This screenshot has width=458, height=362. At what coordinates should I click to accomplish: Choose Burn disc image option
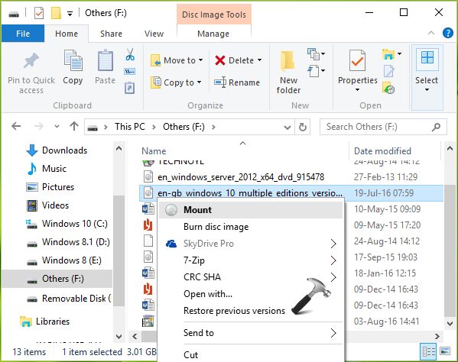(x=251, y=227)
